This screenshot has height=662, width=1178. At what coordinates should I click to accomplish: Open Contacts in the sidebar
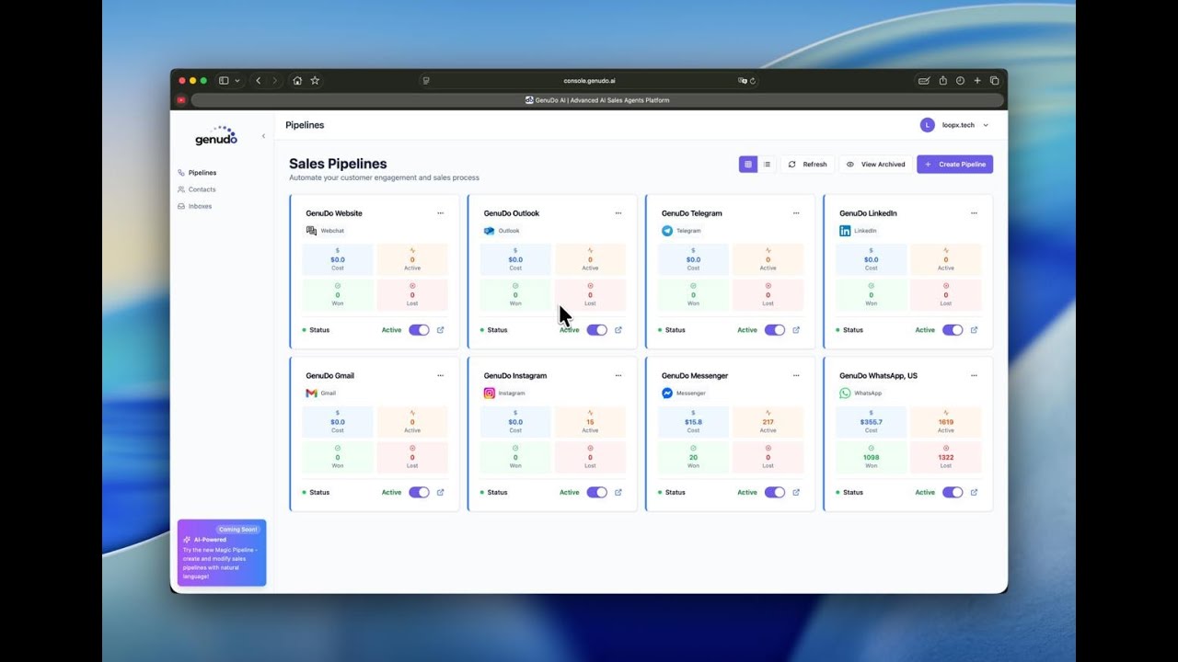(x=202, y=189)
